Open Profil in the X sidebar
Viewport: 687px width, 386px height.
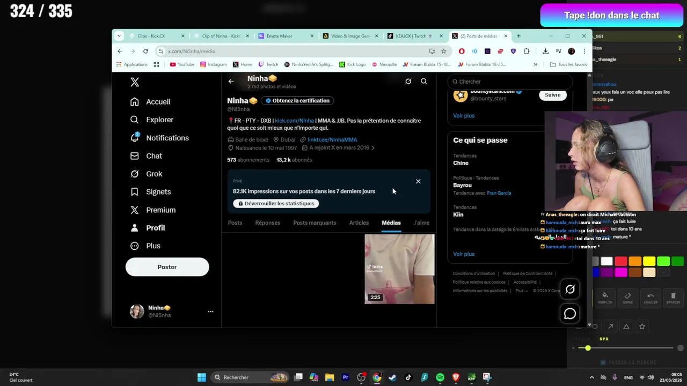click(148, 228)
